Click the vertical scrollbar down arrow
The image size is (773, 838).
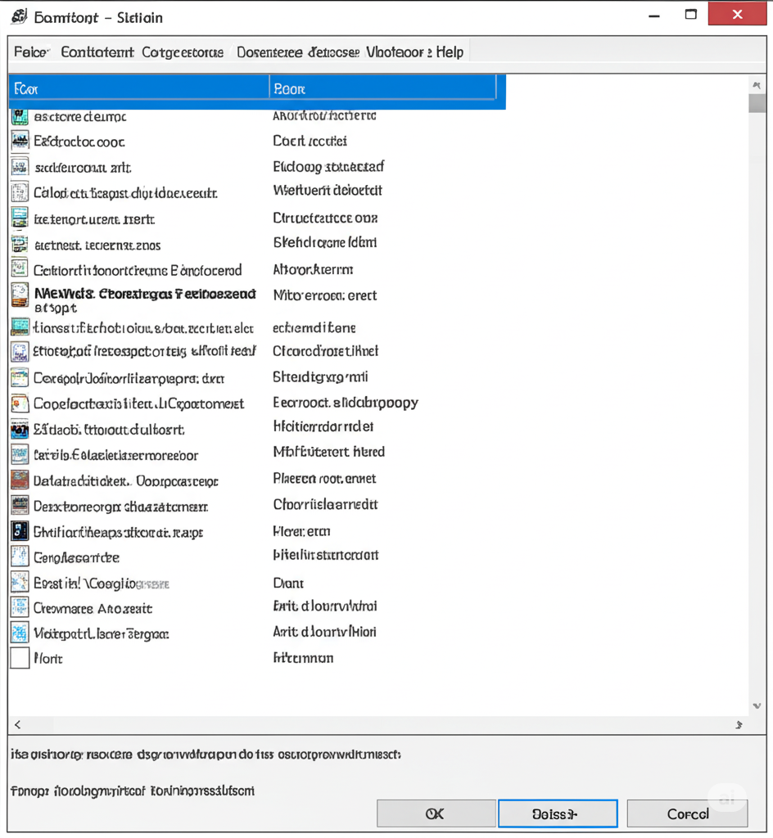click(x=757, y=705)
